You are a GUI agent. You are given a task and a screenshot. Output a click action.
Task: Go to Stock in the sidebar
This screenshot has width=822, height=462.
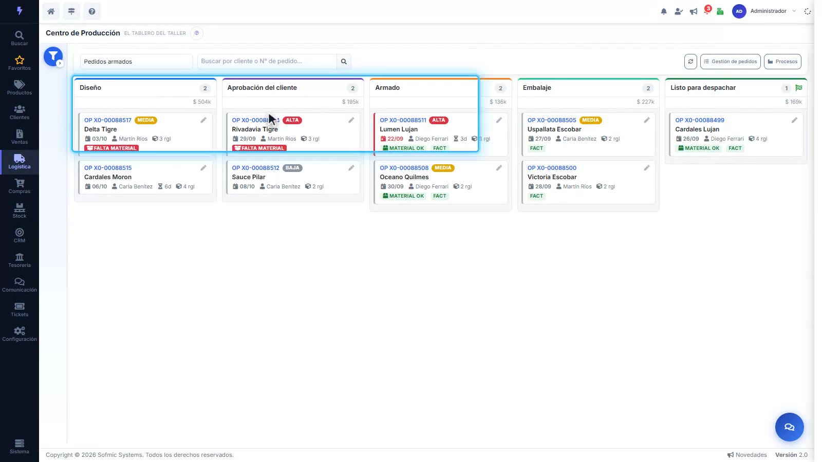pyautogui.click(x=20, y=210)
